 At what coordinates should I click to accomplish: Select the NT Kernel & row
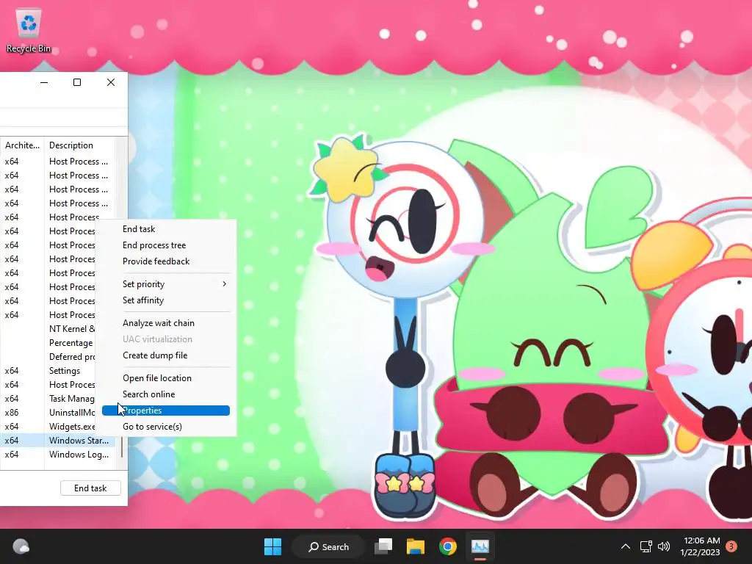coord(48,329)
